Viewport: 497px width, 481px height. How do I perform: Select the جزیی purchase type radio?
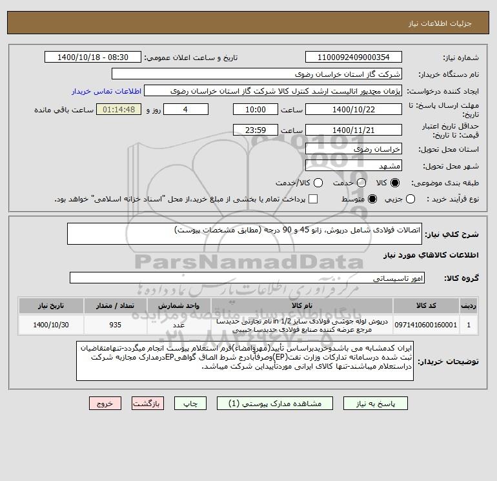click(411, 199)
